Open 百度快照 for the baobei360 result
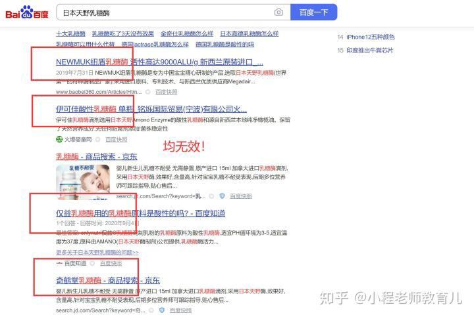 167,92
